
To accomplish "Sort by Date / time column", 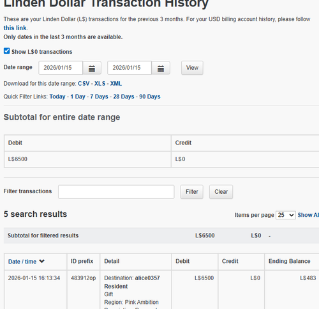I will [22, 262].
